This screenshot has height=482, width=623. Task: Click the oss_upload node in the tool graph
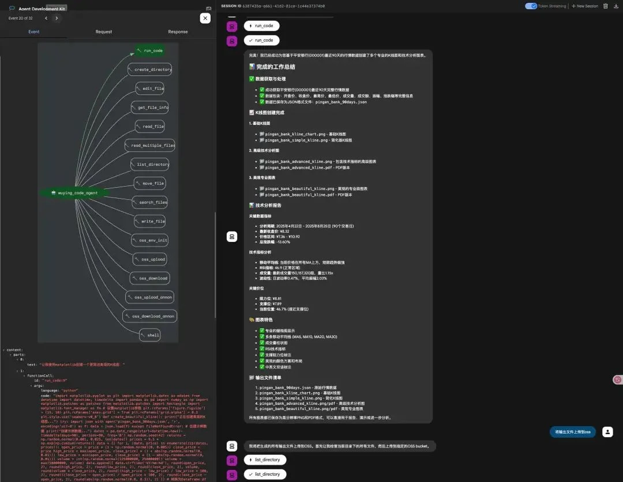(x=149, y=259)
